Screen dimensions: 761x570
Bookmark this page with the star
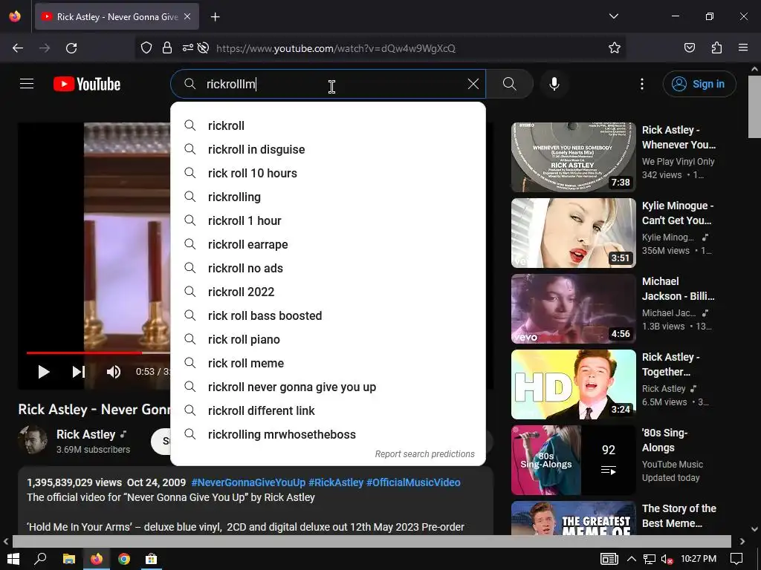[615, 48]
